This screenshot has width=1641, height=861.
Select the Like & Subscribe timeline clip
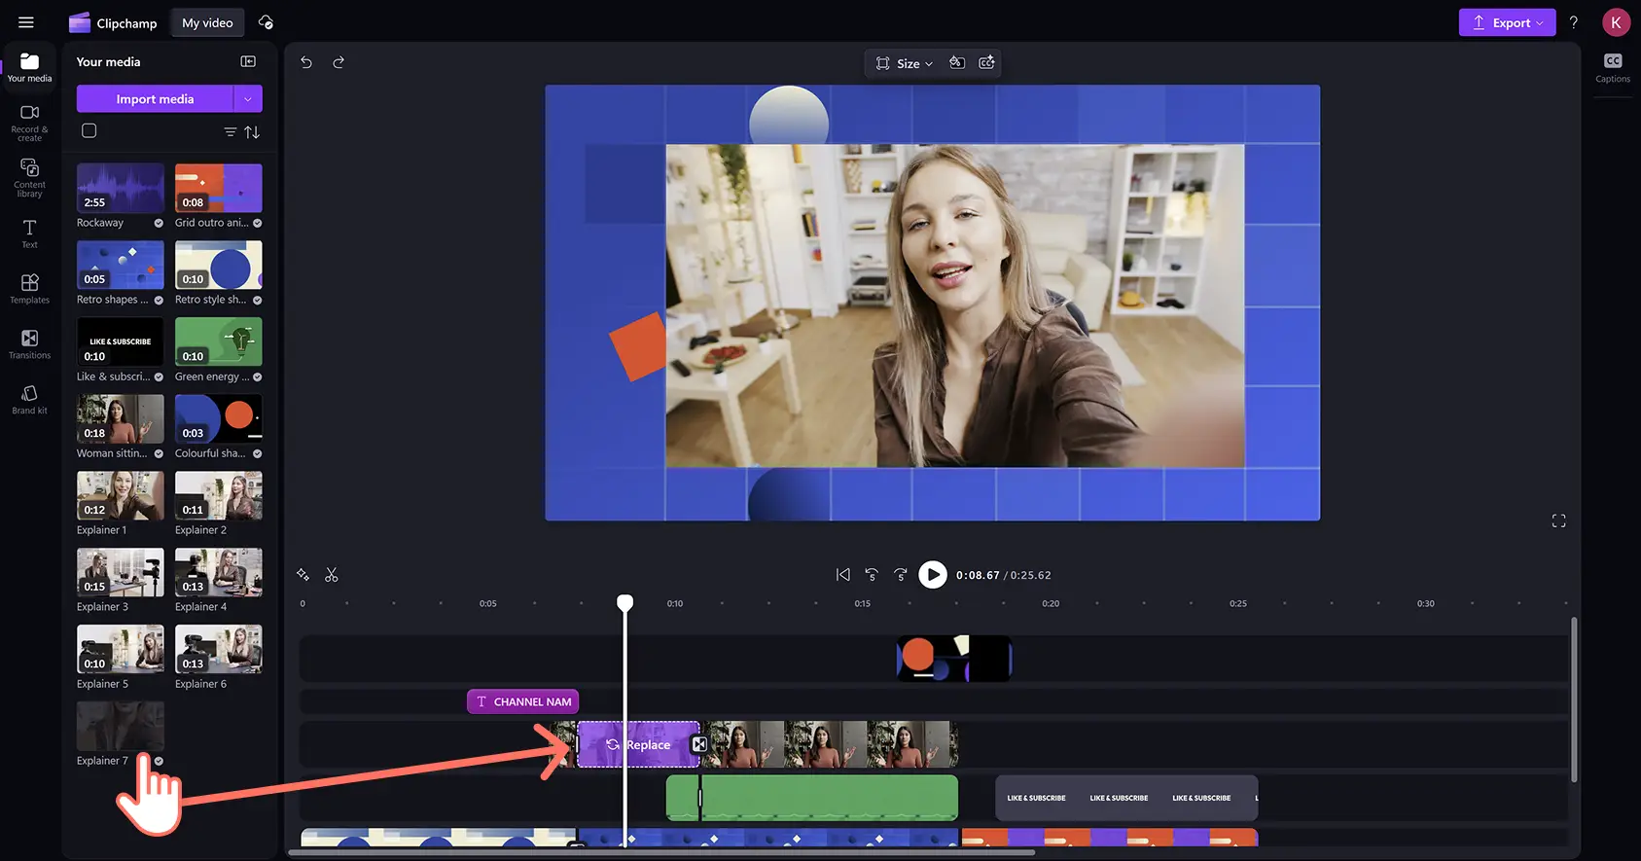(1126, 798)
